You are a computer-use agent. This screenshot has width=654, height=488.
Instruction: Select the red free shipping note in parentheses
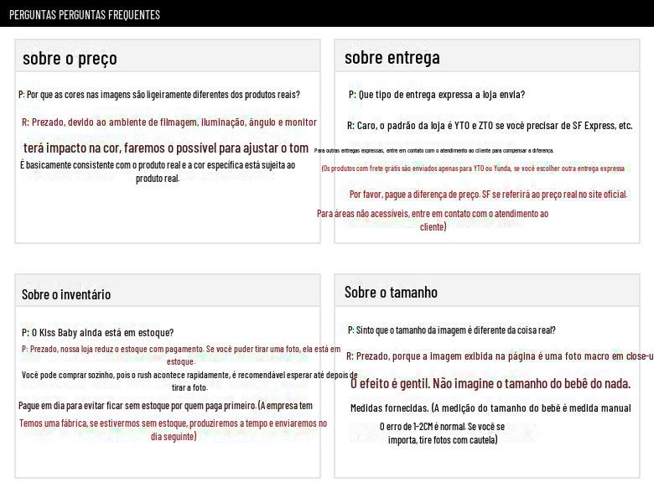pyautogui.click(x=473, y=169)
